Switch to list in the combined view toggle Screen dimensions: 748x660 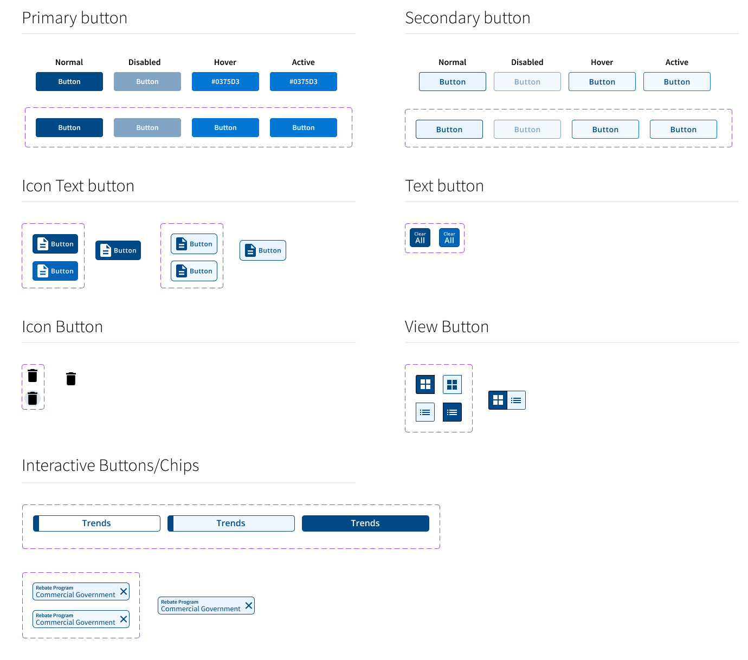516,400
